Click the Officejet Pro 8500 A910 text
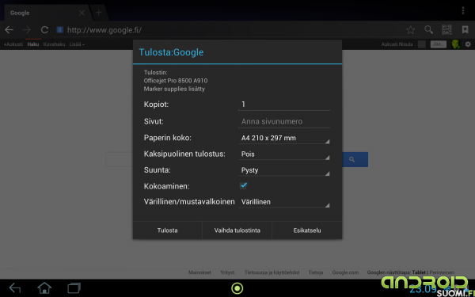The image size is (475, 297). click(176, 81)
